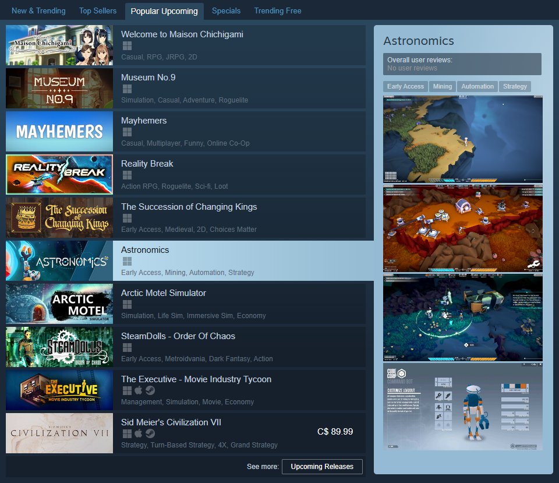This screenshot has width=559, height=483.
Task: Click SteamOS icon under The Executive
Action: (x=150, y=390)
